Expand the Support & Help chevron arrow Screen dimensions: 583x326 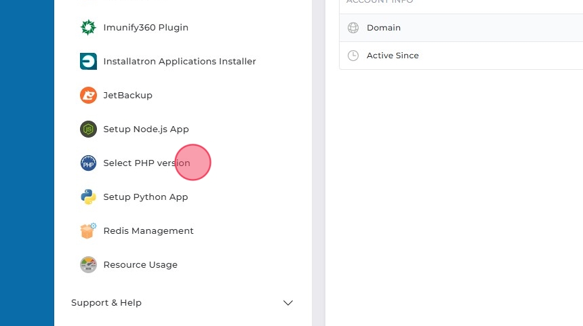coord(287,303)
